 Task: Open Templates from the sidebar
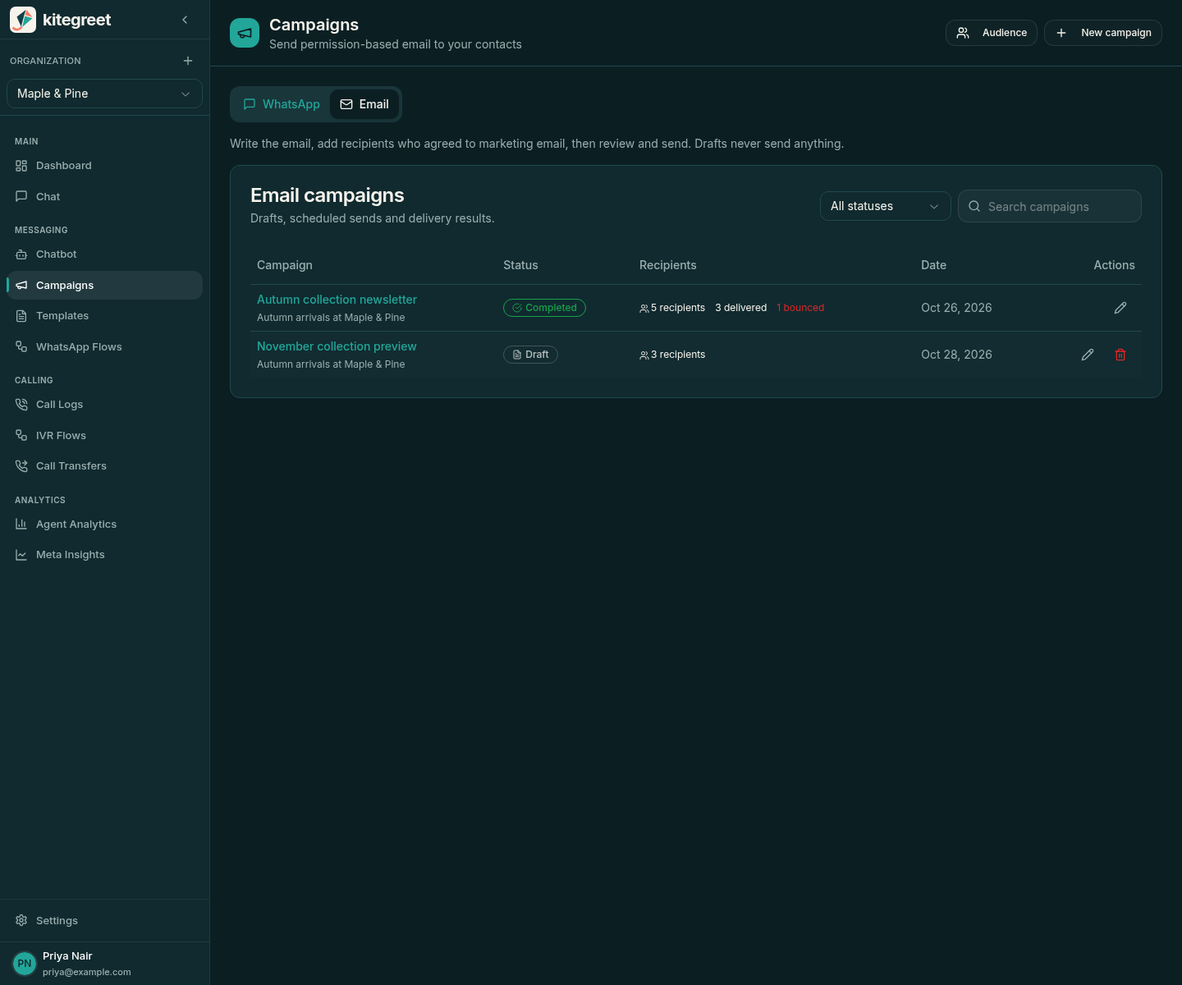click(104, 316)
